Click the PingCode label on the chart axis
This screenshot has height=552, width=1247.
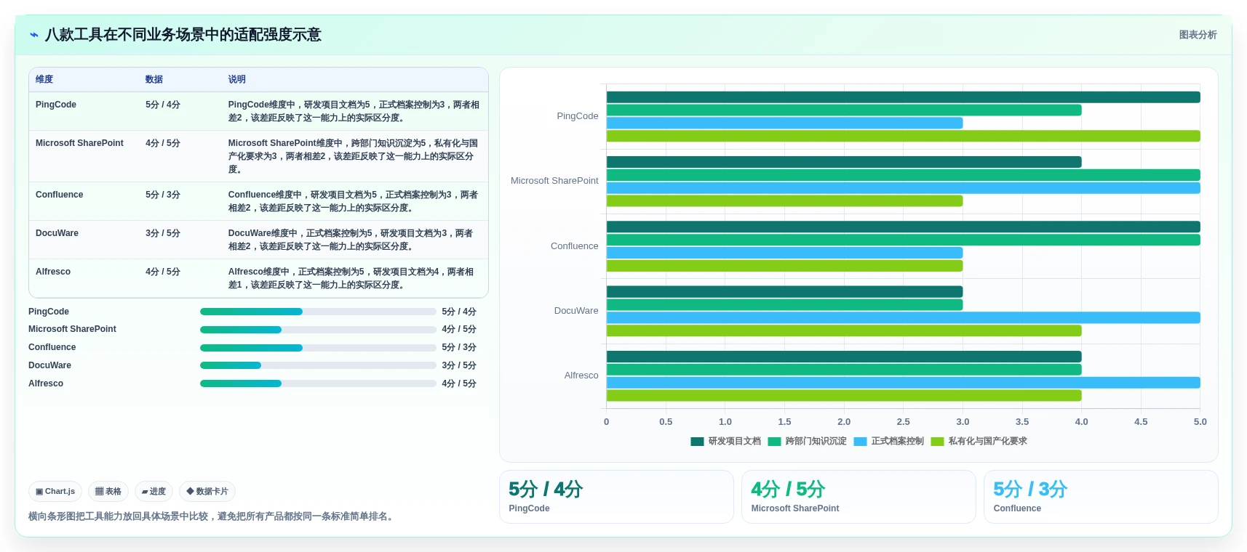578,116
